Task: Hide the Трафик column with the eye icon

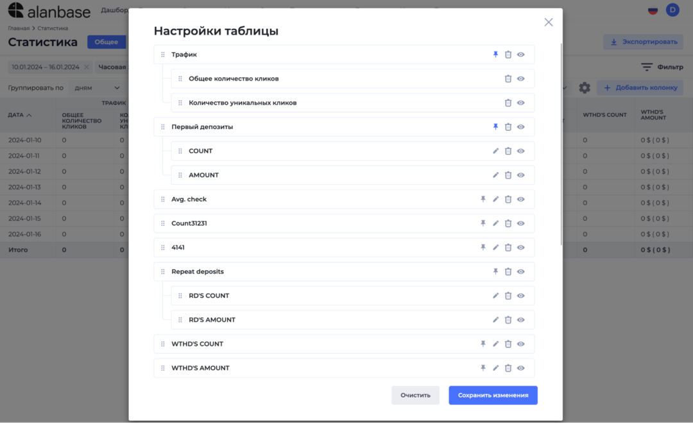Action: [x=521, y=55]
